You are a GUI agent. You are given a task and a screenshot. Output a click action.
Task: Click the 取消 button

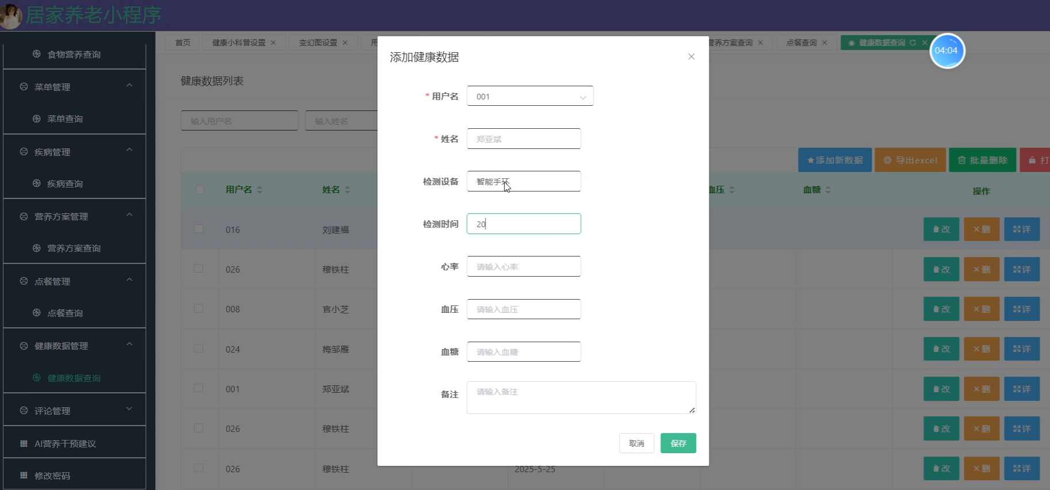click(636, 443)
